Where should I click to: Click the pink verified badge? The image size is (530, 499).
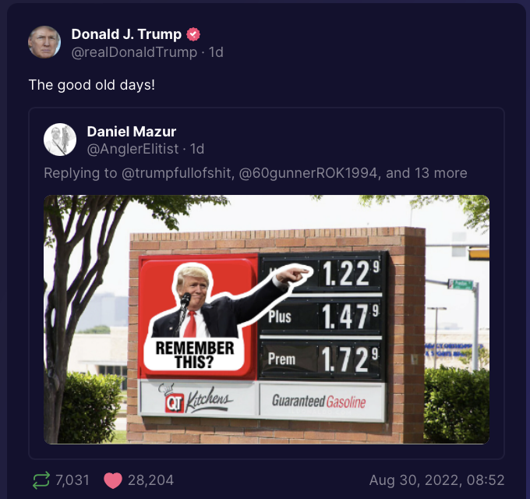(x=193, y=34)
